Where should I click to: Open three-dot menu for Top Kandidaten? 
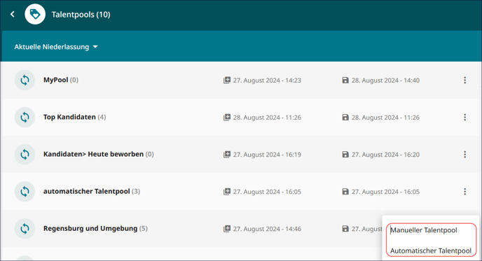[464, 118]
